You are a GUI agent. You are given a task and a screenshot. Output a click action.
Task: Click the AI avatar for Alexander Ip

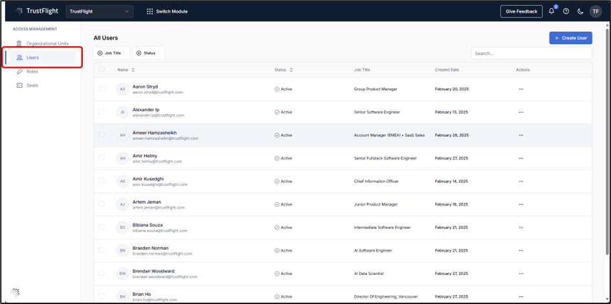point(122,112)
